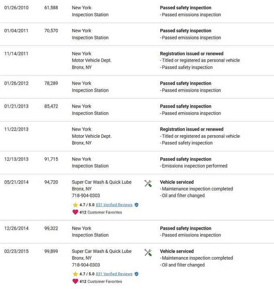Open 831 Verified Reviews link for 02/23/2015

point(114,274)
